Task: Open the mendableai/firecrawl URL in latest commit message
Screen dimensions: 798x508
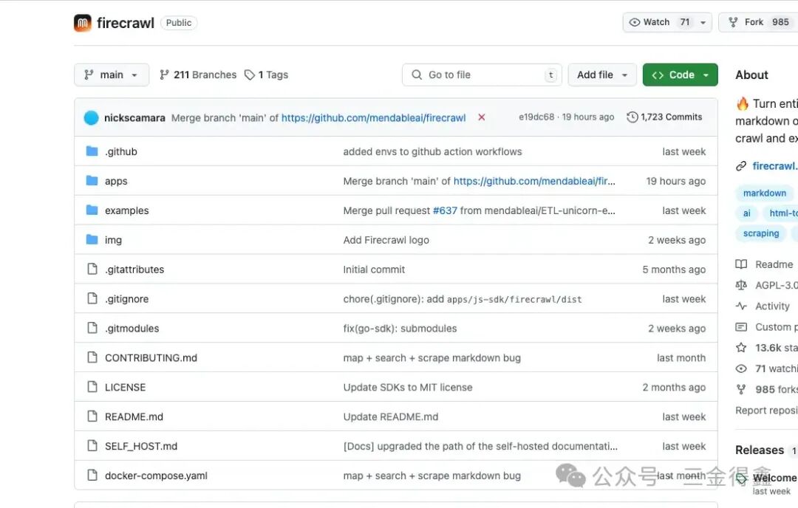Action: coord(374,118)
